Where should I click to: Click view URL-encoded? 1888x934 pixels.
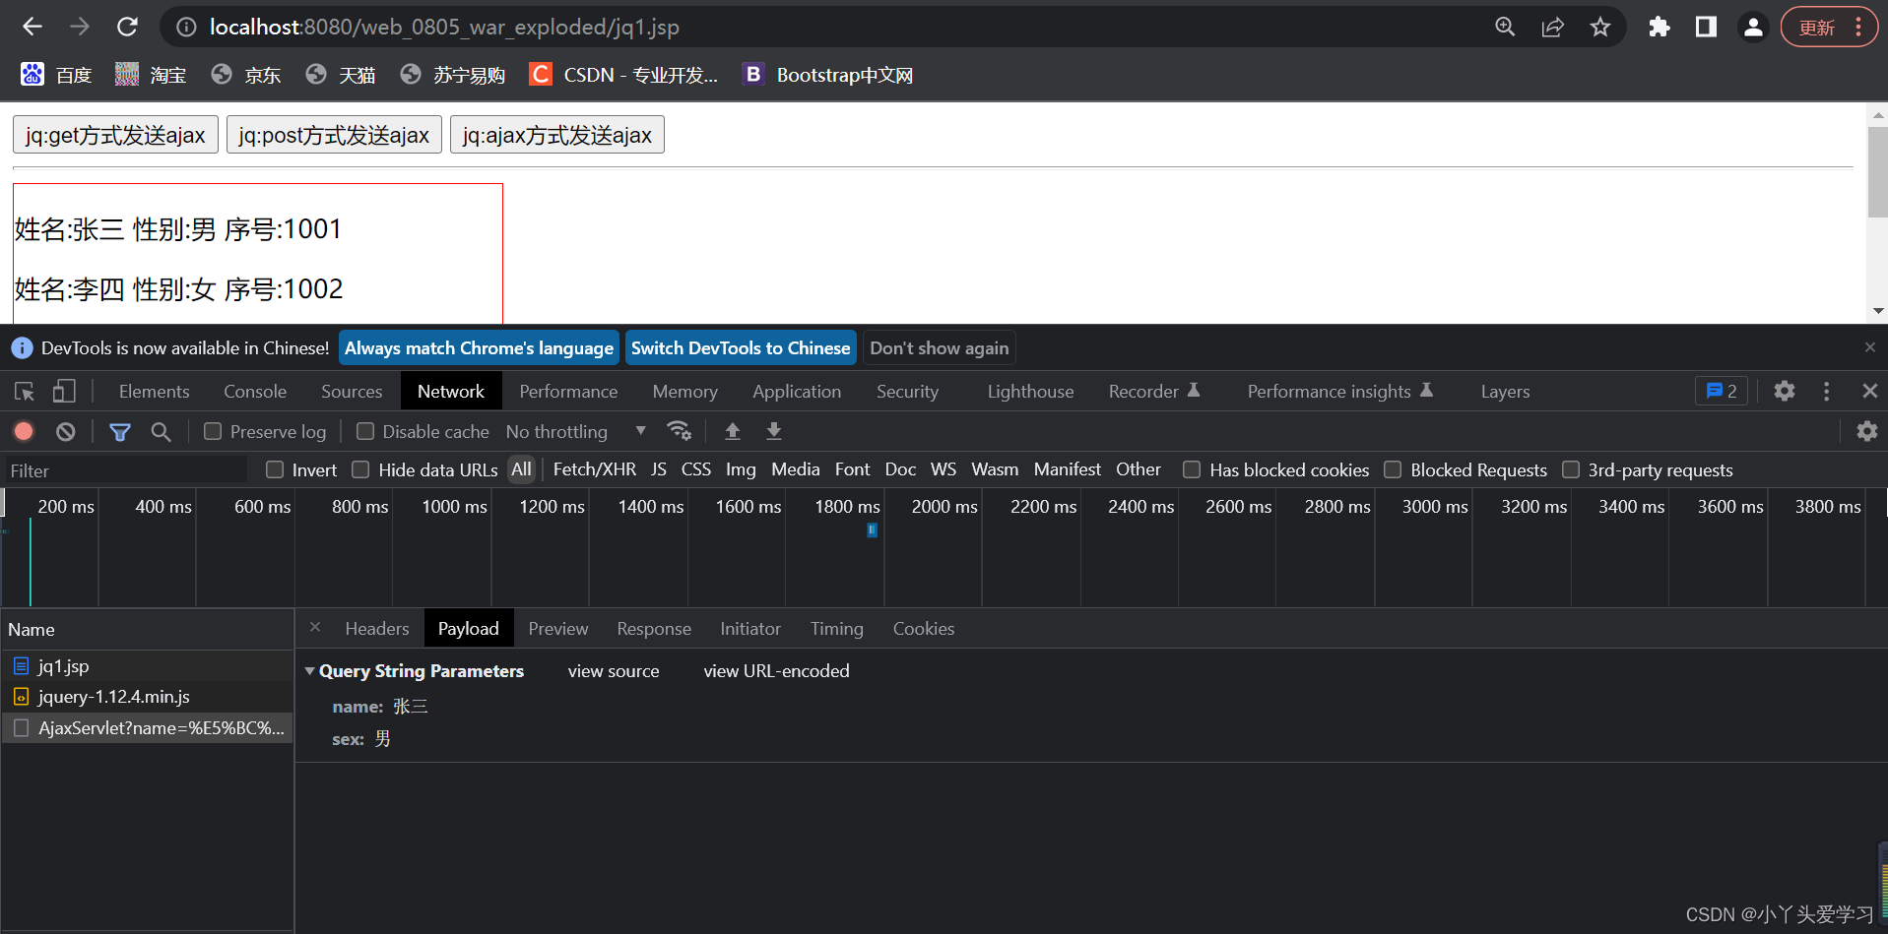[776, 671]
